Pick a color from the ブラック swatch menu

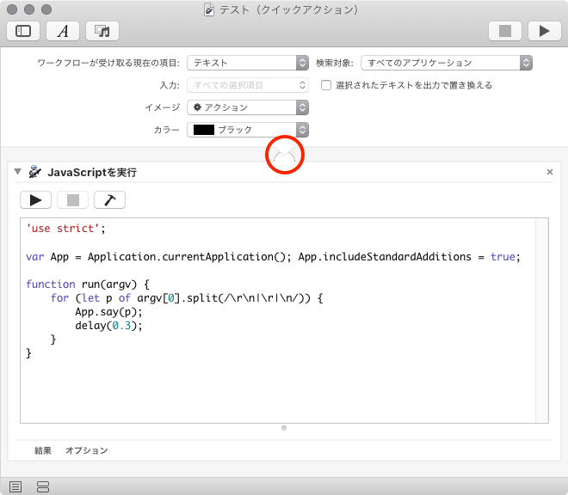(x=247, y=130)
